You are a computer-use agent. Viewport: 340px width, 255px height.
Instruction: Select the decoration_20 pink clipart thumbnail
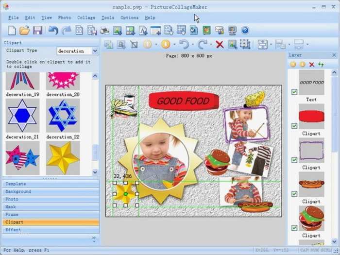coord(63,81)
